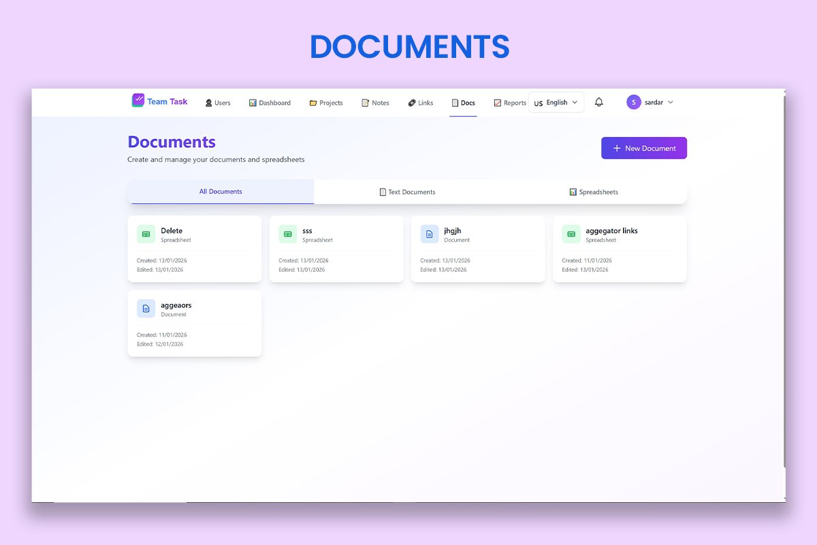The height and width of the screenshot is (545, 817).
Task: Open the aggegator links spreadsheet card
Action: (618, 248)
